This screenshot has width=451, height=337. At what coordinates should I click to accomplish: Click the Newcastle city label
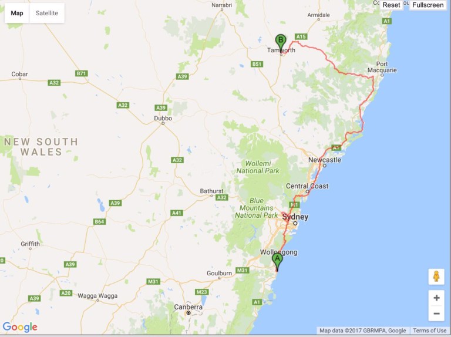coord(325,160)
